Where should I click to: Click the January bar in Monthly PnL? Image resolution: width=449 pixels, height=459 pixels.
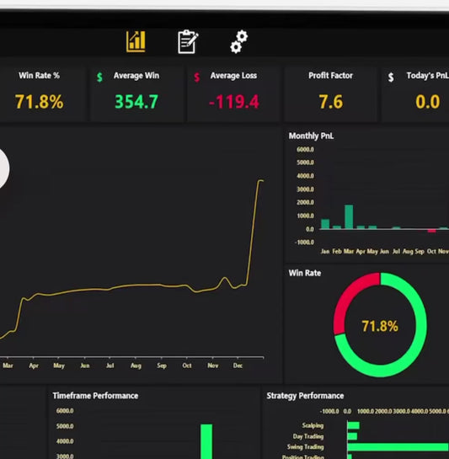325,224
